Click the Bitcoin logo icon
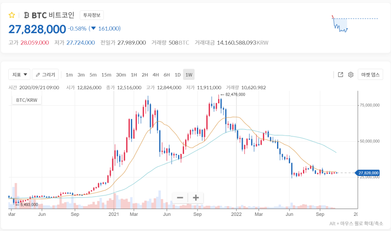The image size is (391, 231). 26,16
